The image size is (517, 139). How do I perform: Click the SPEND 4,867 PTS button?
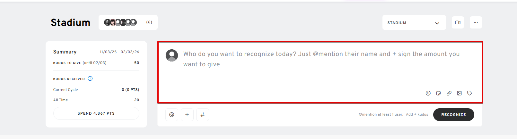pyautogui.click(x=96, y=113)
